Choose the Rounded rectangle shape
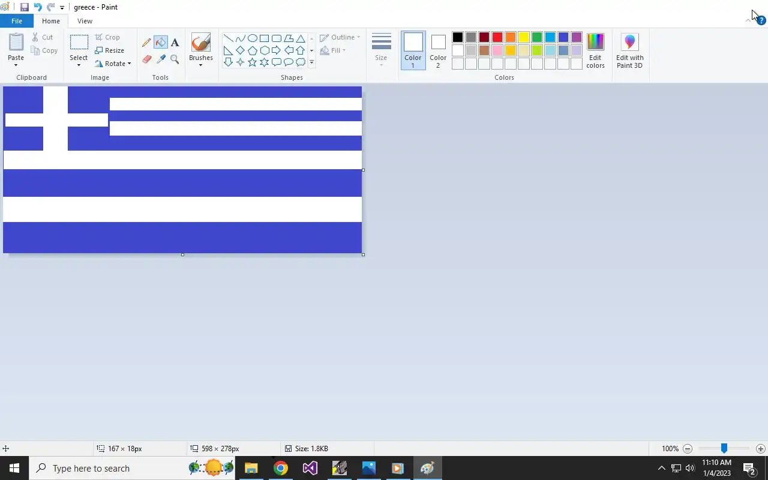Viewport: 768px width, 480px height. (276, 38)
